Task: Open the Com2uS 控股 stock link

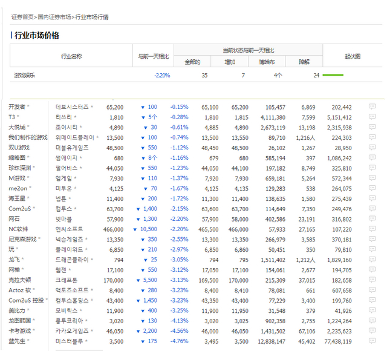Action: coord(26,300)
